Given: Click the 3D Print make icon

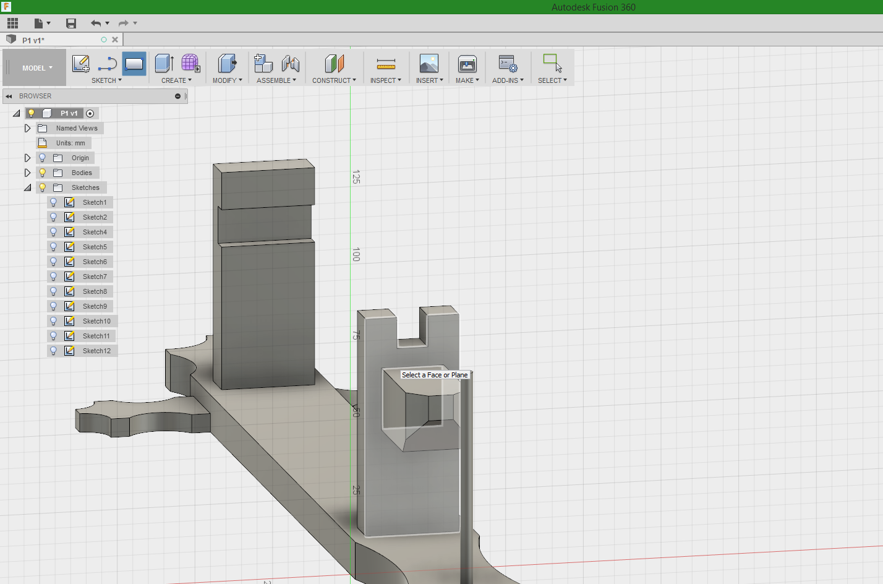Looking at the screenshot, I should pos(467,63).
